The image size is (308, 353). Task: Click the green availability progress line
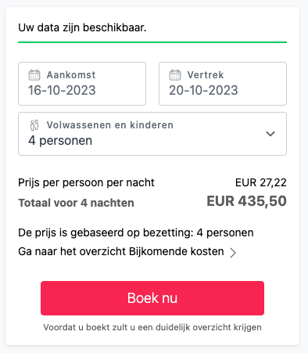pyautogui.click(x=152, y=42)
